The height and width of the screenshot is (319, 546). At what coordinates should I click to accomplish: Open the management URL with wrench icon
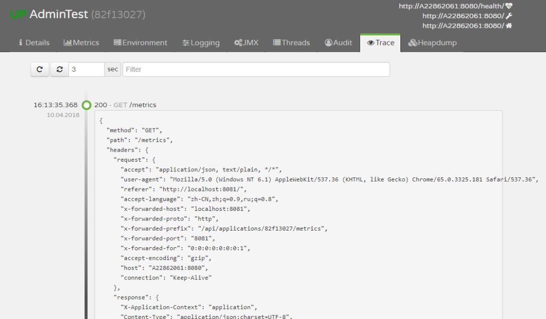pos(467,16)
